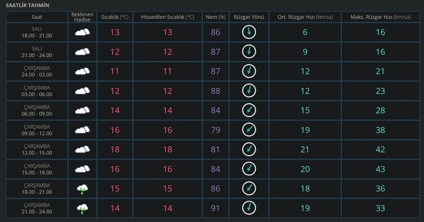Click the Rüzgar Yönü column header
Viewport: 424px width, 222px height.
tap(249, 17)
